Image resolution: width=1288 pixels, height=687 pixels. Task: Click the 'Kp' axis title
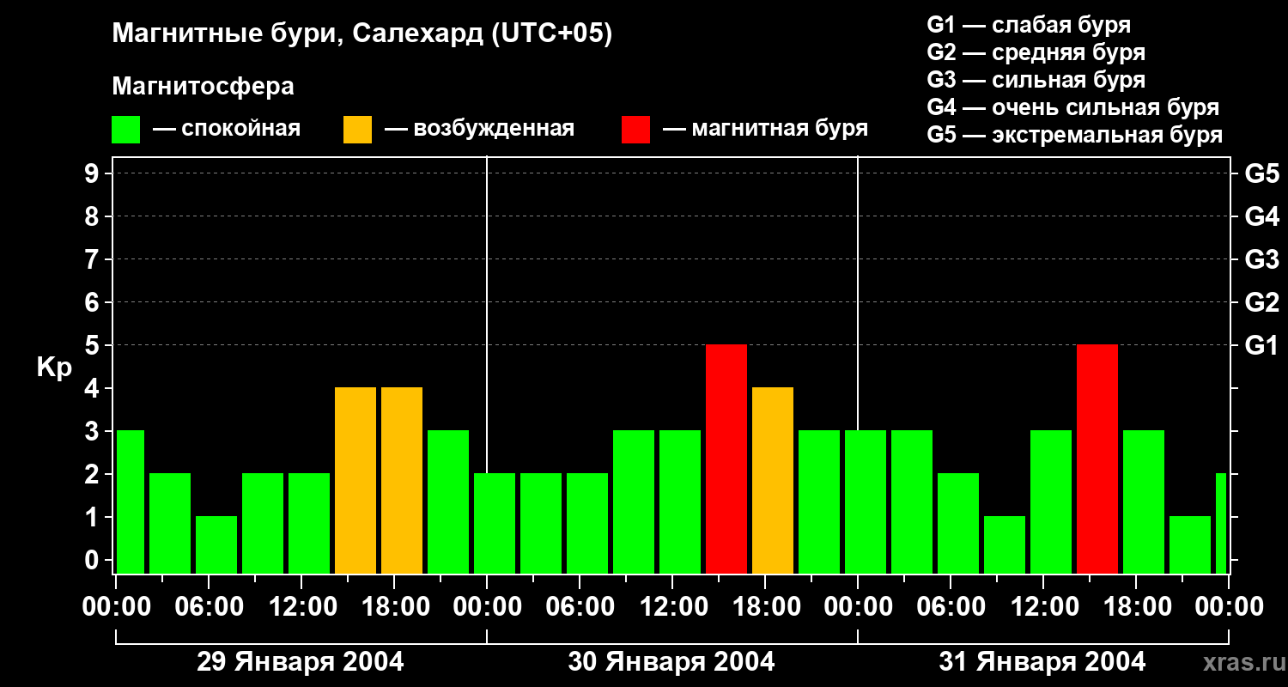point(54,367)
